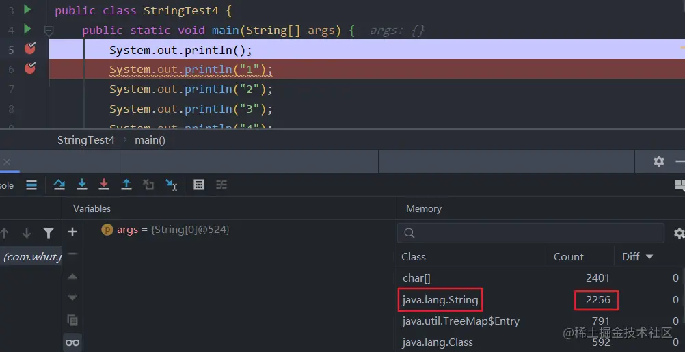This screenshot has height=352, width=685.
Task: Click the Trace Current Stream Chain icon
Action: click(x=221, y=185)
